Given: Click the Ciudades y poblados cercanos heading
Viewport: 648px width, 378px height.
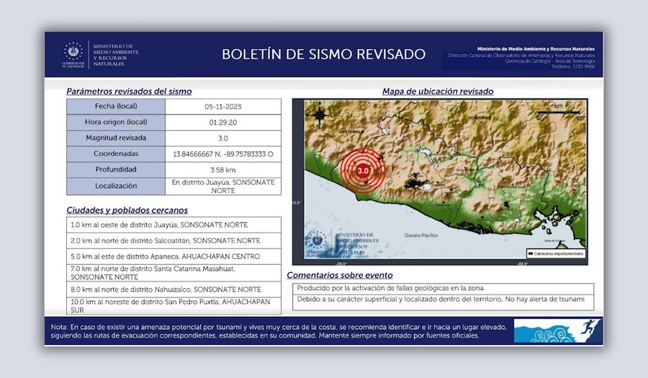Looking at the screenshot, I should pos(127,210).
